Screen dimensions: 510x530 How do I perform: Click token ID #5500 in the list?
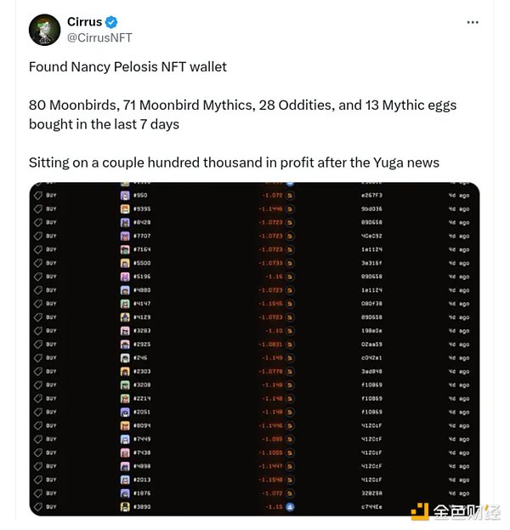[x=141, y=263]
